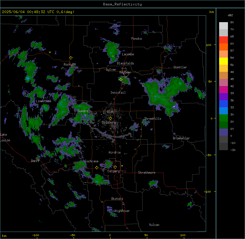Click the Didsbury town label
245x239 pixels.
point(109,122)
